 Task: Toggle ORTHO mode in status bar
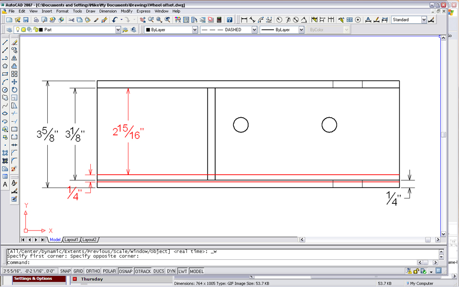(93, 271)
